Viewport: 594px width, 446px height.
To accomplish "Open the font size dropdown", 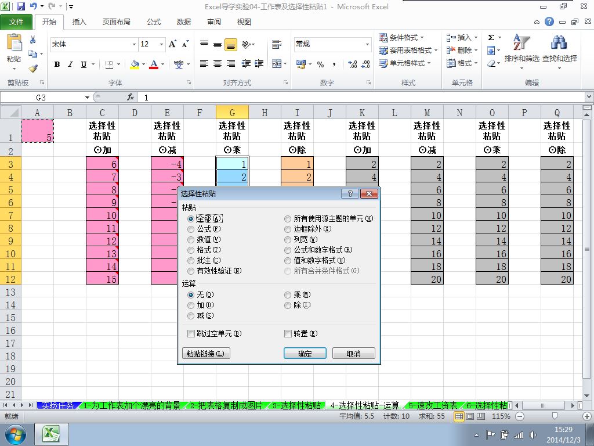I will click(161, 44).
